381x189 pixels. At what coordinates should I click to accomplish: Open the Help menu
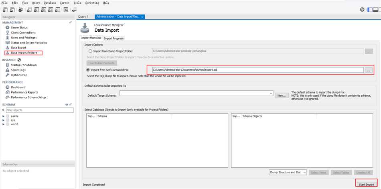pos(106,3)
